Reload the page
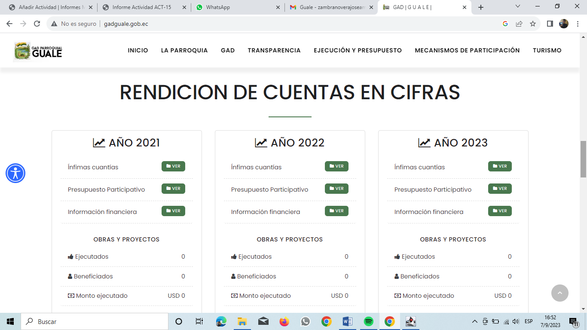The width and height of the screenshot is (587, 330). coord(37,24)
